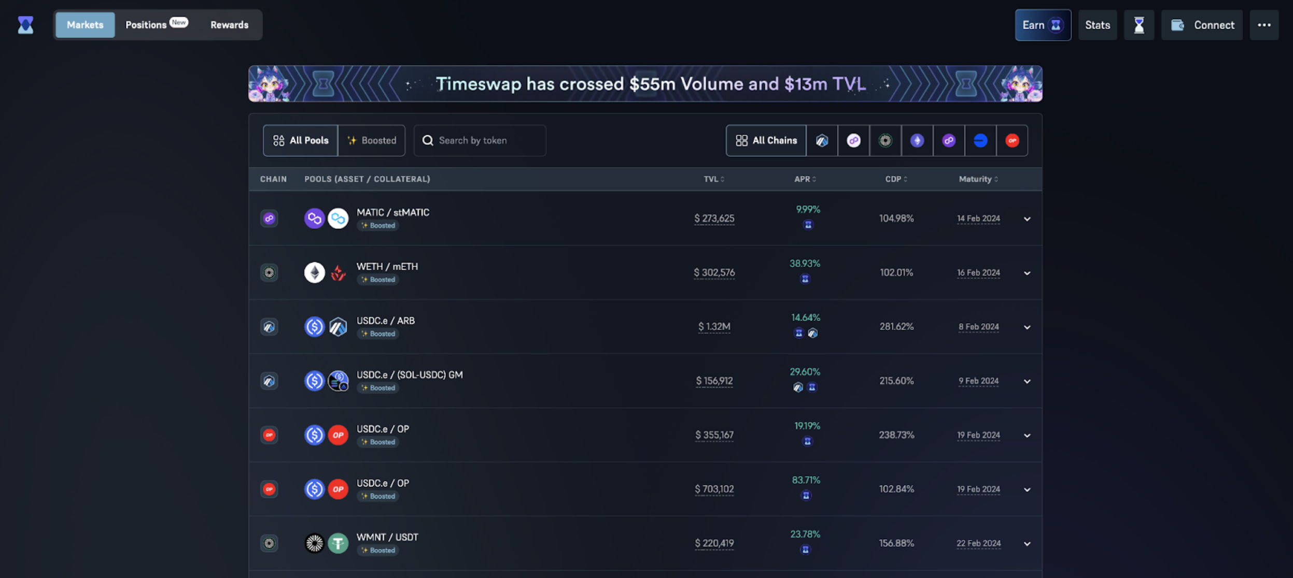
Task: Filter by Ethereum chain icon
Action: pyautogui.click(x=917, y=140)
